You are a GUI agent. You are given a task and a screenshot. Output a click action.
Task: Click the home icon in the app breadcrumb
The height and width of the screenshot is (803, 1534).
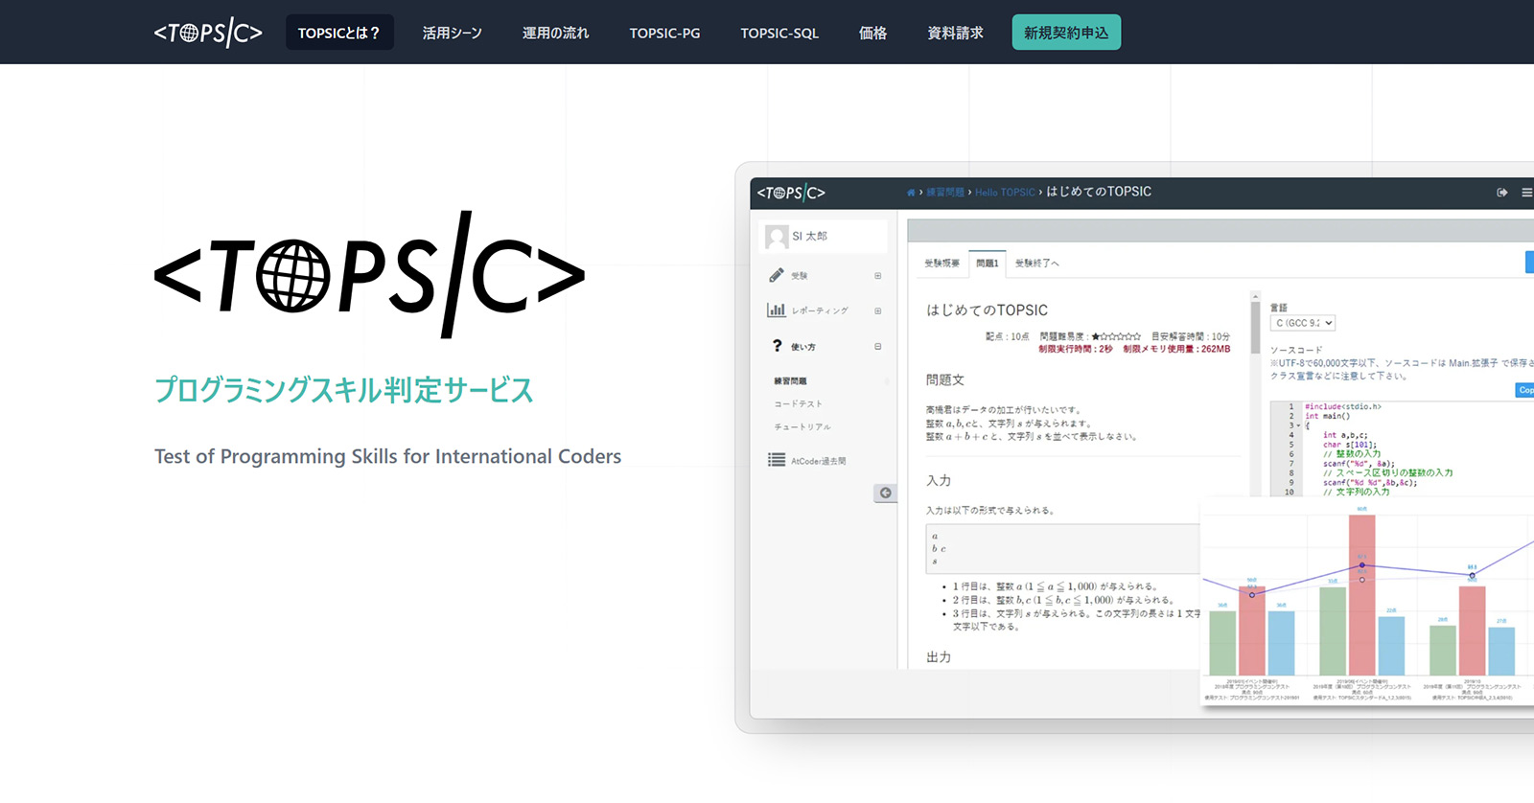click(911, 193)
